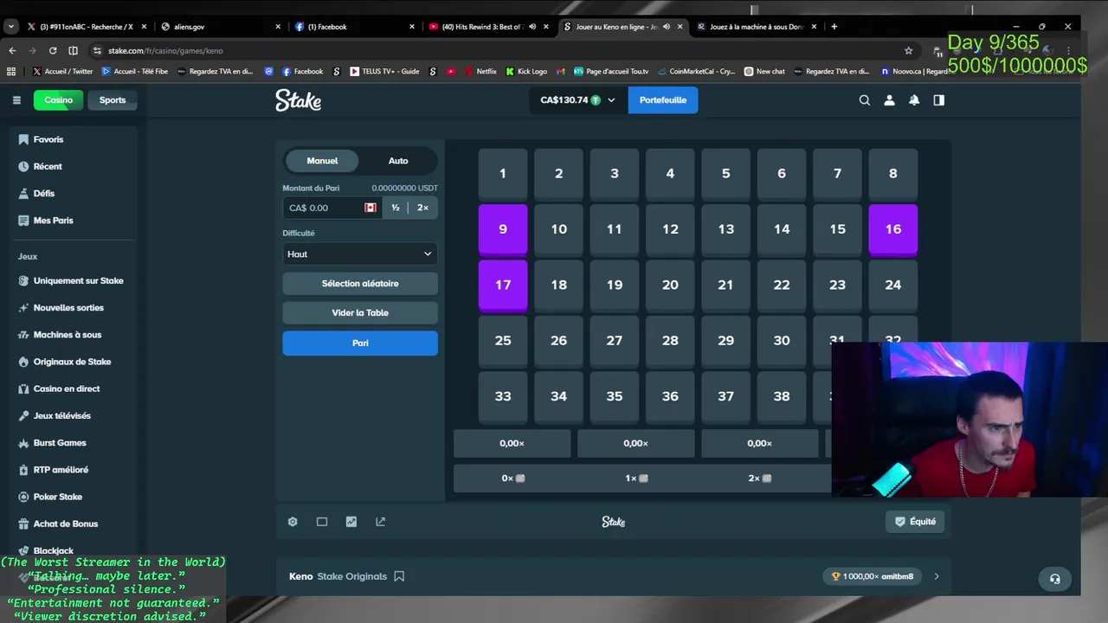Open the Équité fairness button
Viewport: 1108px width, 623px height.
coord(916,522)
